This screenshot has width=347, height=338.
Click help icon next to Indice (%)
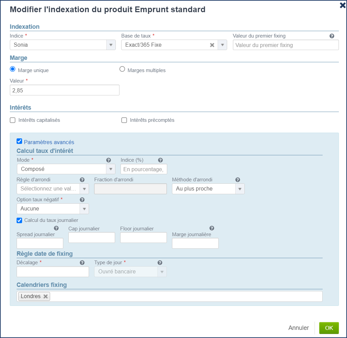(160, 160)
